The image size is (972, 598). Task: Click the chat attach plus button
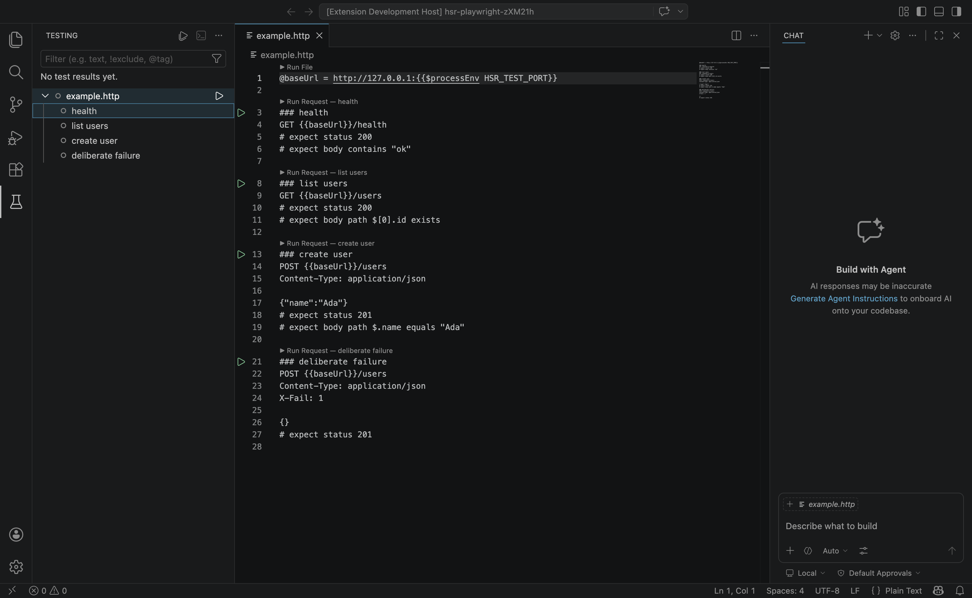click(790, 550)
